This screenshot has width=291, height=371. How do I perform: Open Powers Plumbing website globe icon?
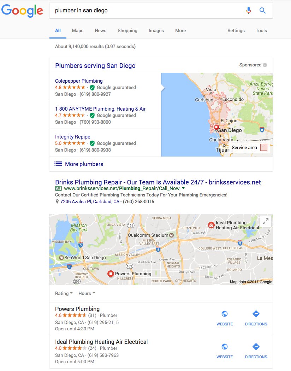pos(225,314)
